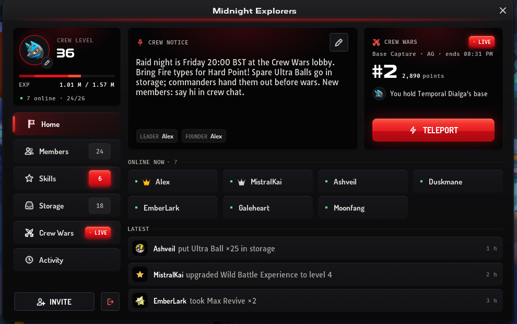Viewport: 517px width, 324px height.
Task: Edit the crew notice with pencil button
Action: [x=338, y=42]
